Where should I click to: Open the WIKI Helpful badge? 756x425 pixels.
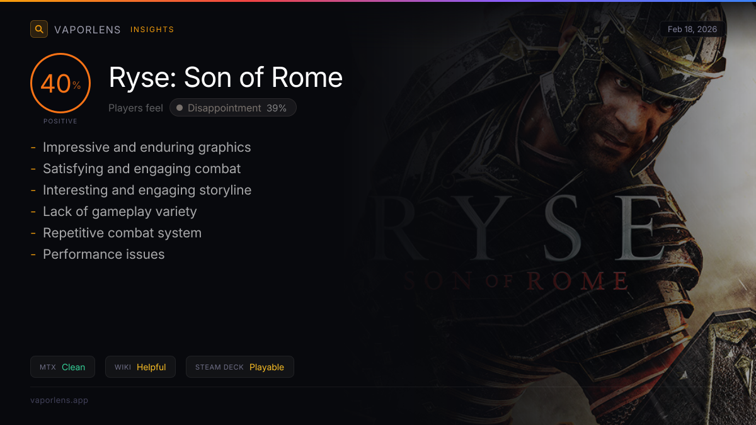pos(140,367)
